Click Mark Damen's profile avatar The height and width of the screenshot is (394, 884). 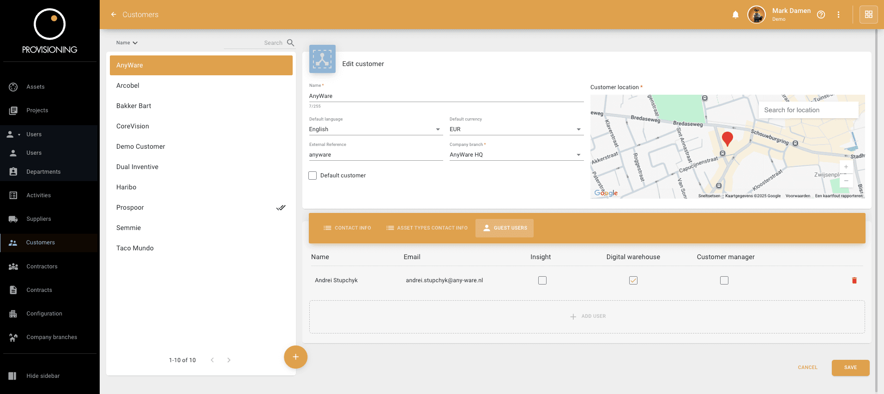click(757, 15)
